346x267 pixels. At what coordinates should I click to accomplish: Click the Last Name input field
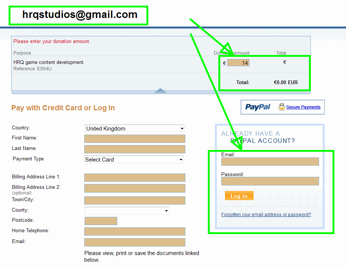click(134, 149)
